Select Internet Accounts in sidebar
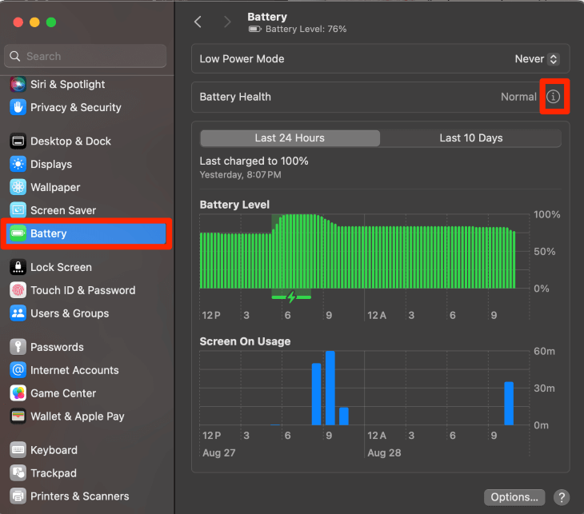This screenshot has width=584, height=514. point(74,370)
